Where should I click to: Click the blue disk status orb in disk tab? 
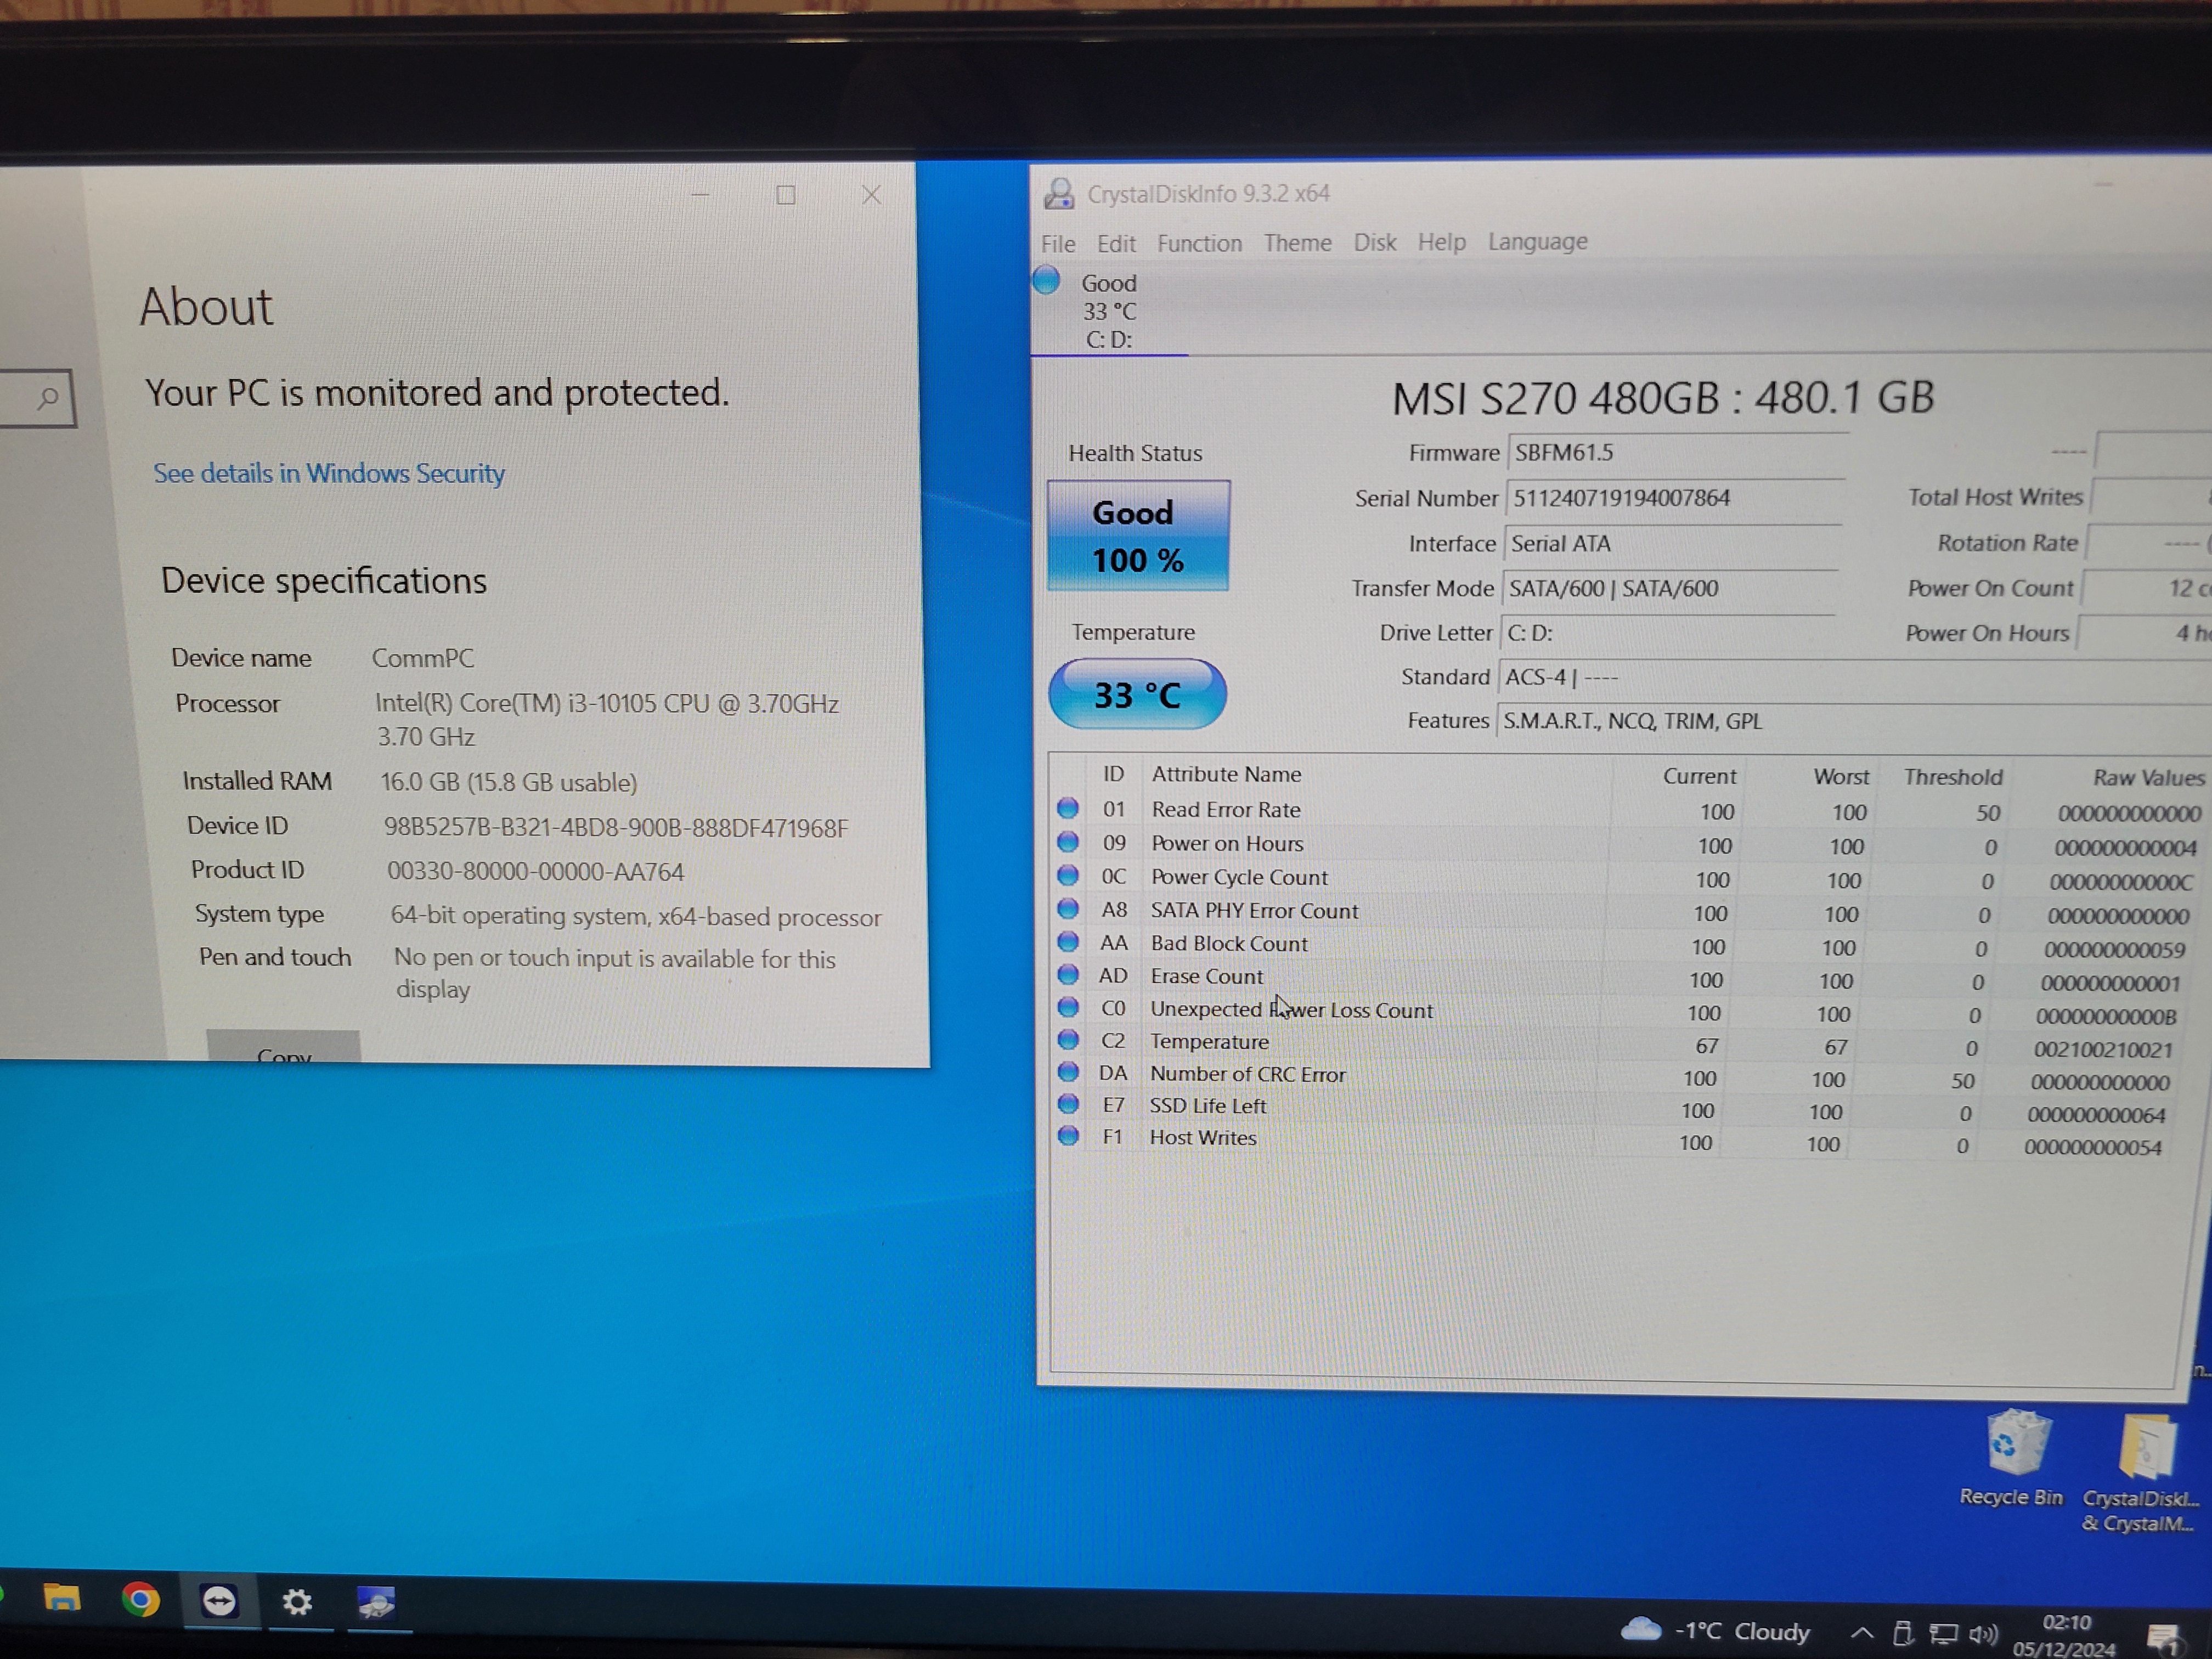pos(1046,280)
